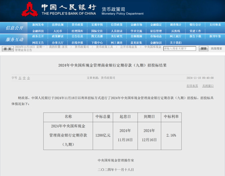Open 高级搜索 advanced search link
The image size is (225, 176).
click(216, 48)
